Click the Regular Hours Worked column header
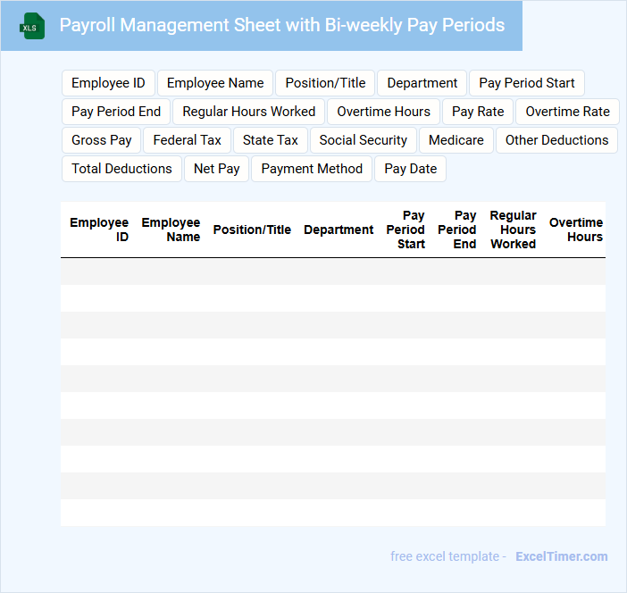Screen dimensions: 627x593 [514, 230]
